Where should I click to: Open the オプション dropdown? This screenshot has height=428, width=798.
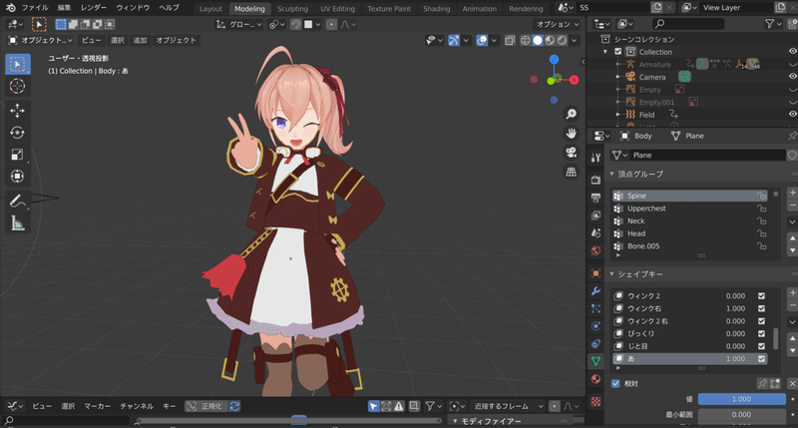(558, 24)
